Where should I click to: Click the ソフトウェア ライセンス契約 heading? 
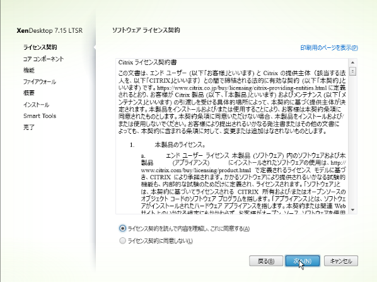[146, 30]
